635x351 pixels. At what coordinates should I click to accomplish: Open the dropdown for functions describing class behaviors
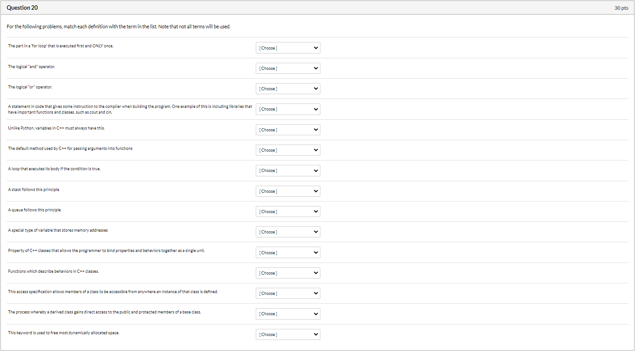(288, 273)
